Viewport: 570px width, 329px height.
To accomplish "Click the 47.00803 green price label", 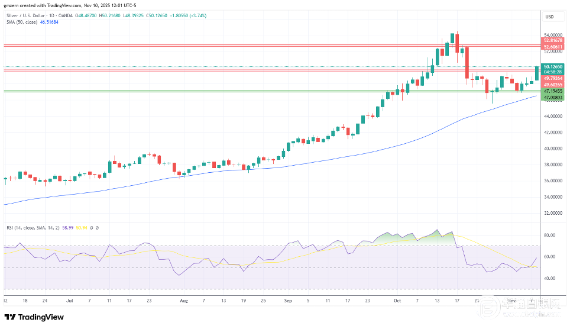I will (553, 97).
